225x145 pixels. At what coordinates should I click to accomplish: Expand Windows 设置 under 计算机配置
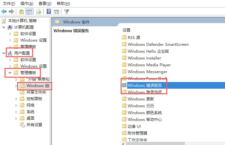(10, 40)
